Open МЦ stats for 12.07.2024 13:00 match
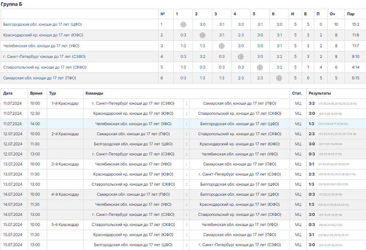 click(298, 154)
